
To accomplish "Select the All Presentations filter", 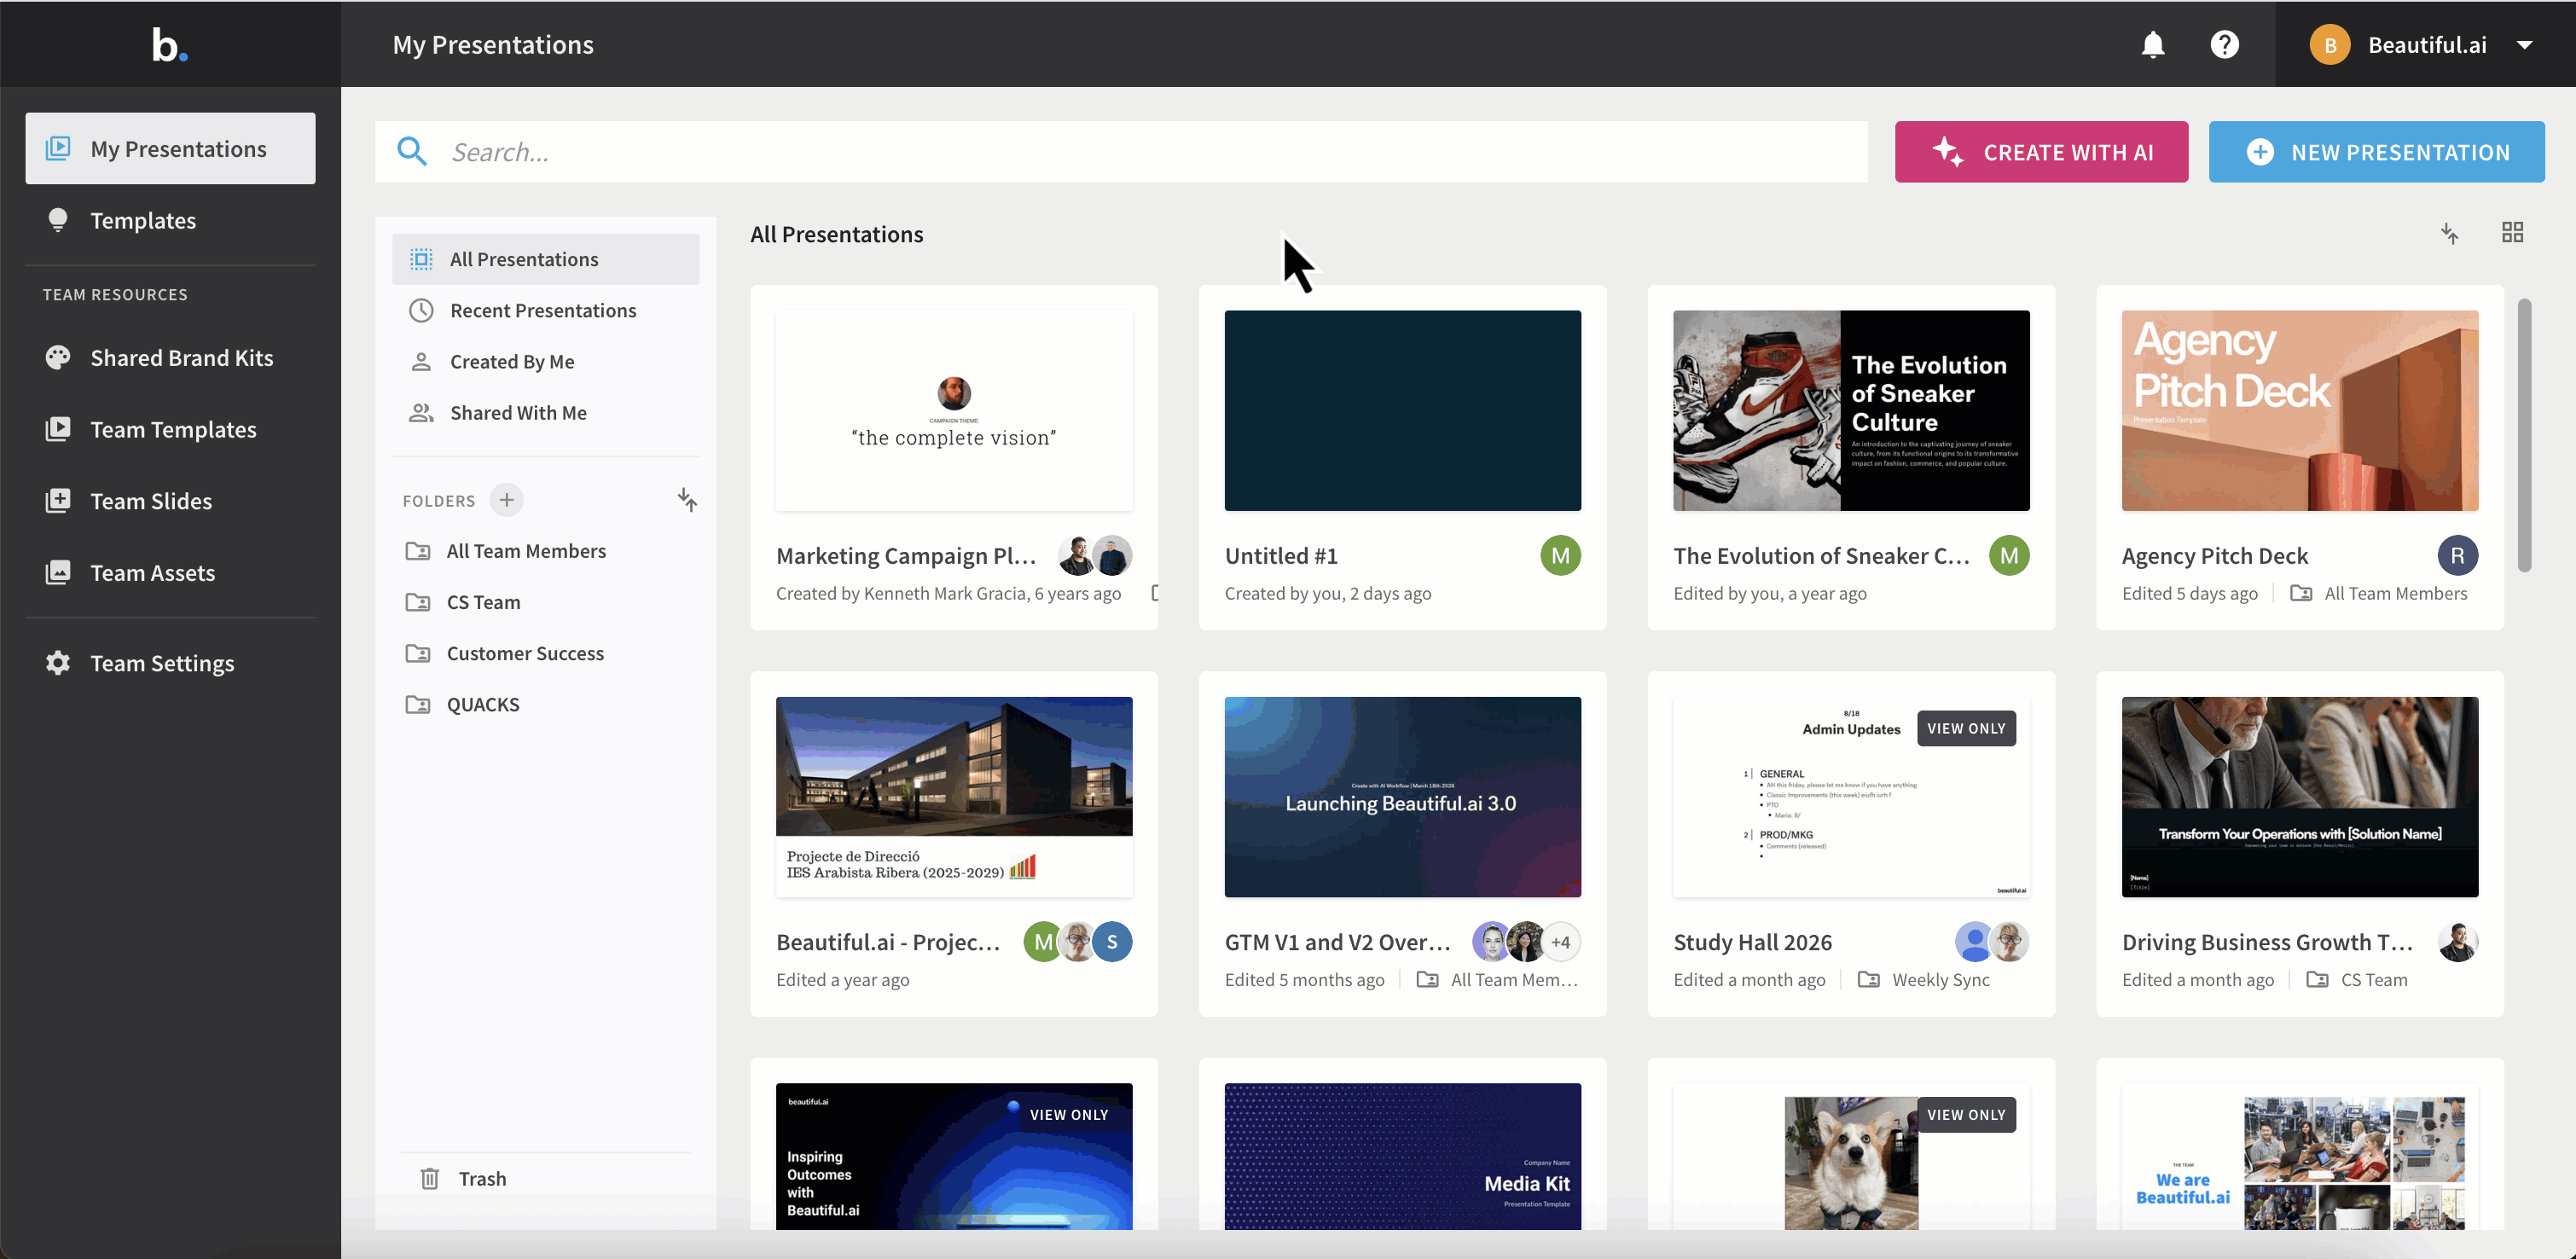I will 545,259.
